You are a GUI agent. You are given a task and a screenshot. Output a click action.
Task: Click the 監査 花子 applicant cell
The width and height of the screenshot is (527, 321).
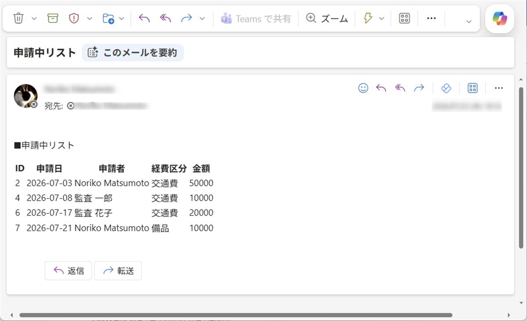(94, 213)
